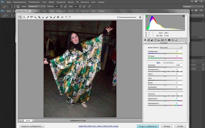Screen dimensions: 205x128
Task: Toggle full screen mode icon
Action: (140, 17)
